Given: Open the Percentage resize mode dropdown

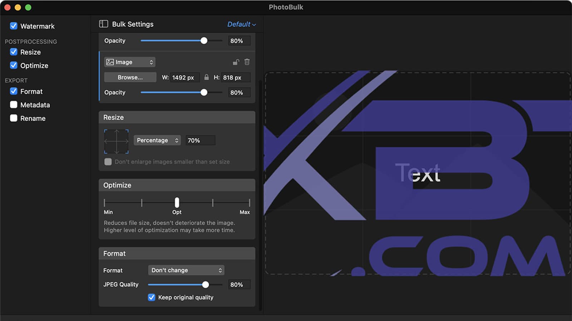Looking at the screenshot, I should [157, 140].
